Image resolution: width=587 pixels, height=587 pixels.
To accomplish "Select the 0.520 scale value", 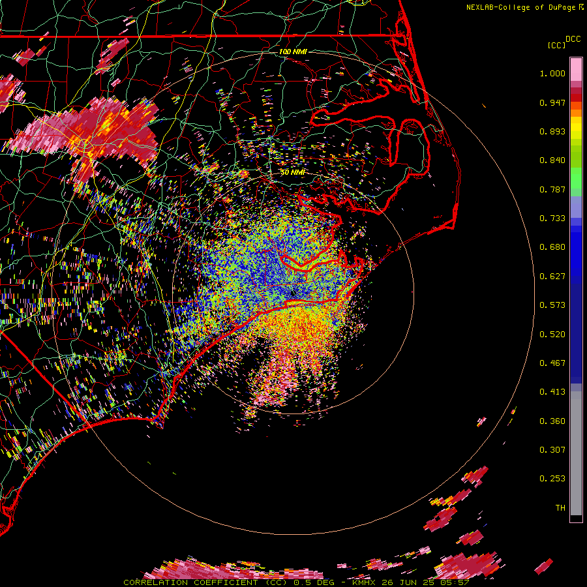I will point(552,335).
